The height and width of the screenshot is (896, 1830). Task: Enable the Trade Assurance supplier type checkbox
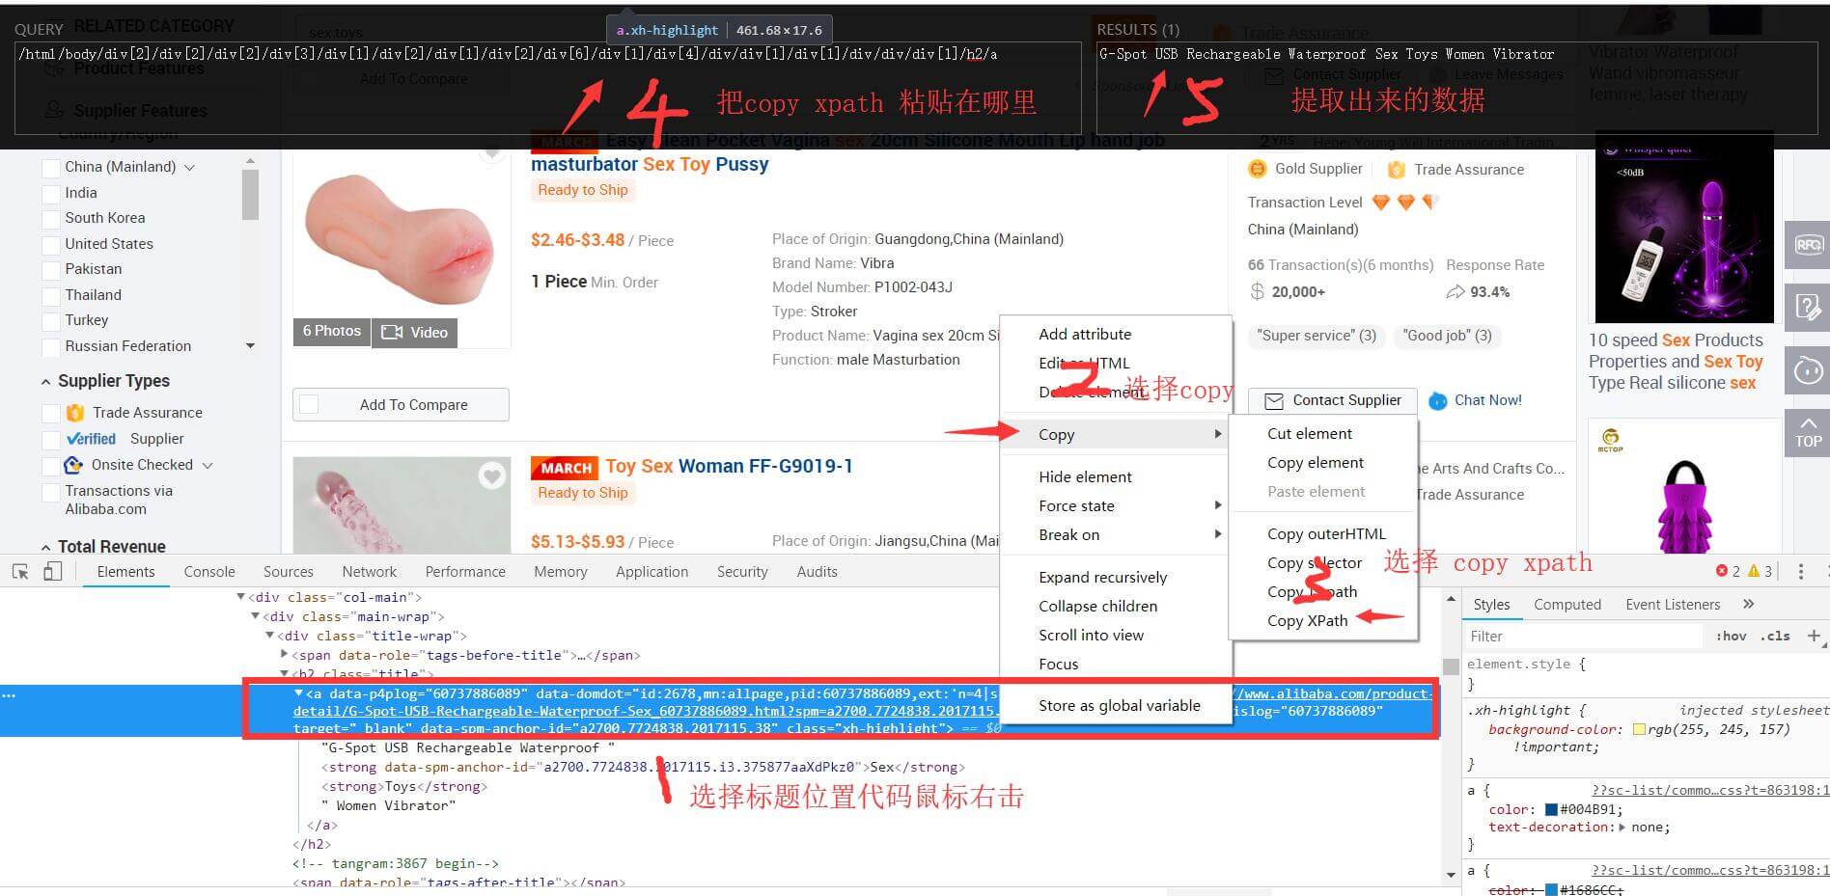51,413
